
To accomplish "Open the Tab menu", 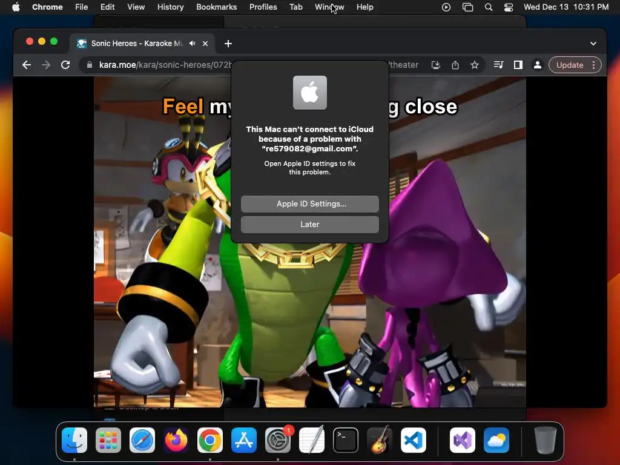I will (295, 7).
